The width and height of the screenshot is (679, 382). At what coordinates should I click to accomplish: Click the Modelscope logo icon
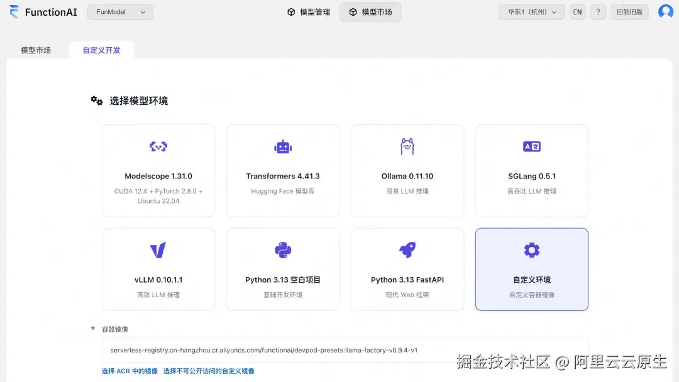tap(158, 146)
